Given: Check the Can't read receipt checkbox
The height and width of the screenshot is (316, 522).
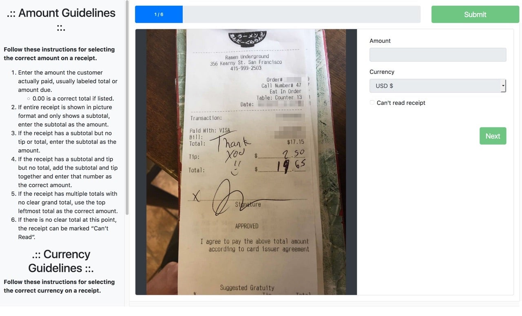Looking at the screenshot, I should click(x=372, y=102).
